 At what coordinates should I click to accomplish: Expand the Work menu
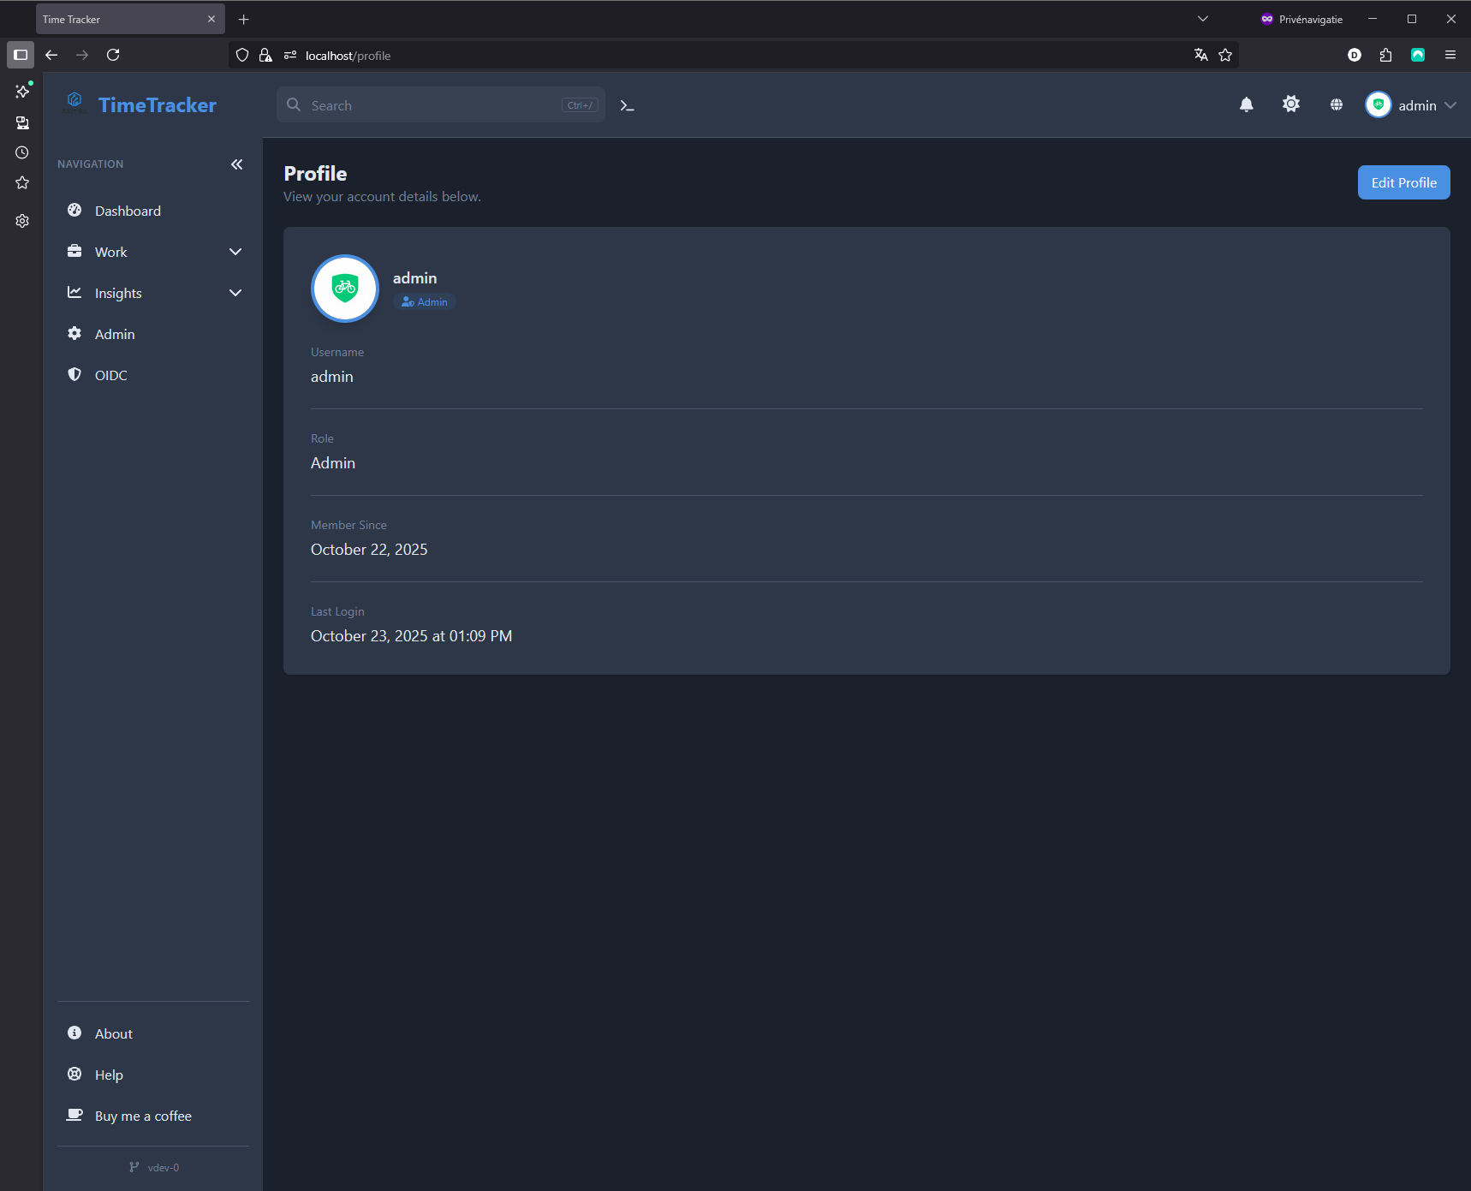click(153, 252)
